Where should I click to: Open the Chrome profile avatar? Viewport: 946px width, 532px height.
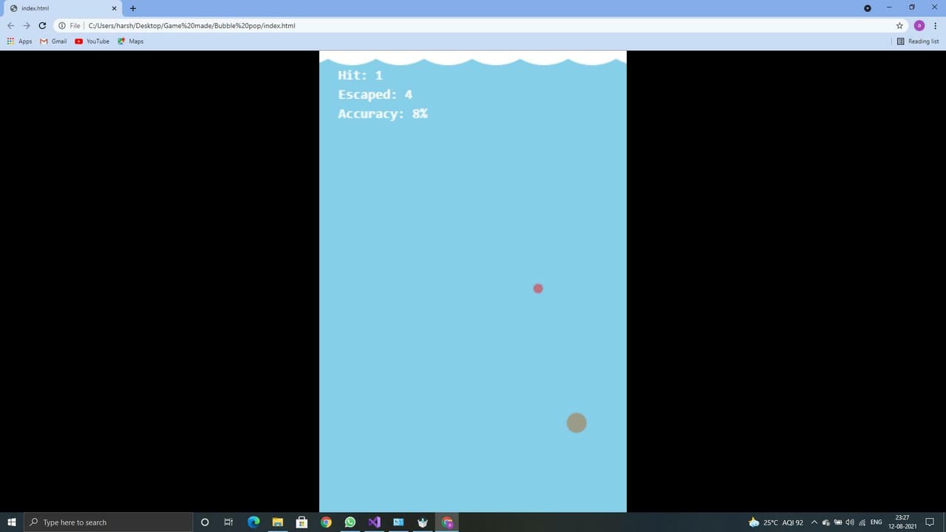pyautogui.click(x=919, y=25)
